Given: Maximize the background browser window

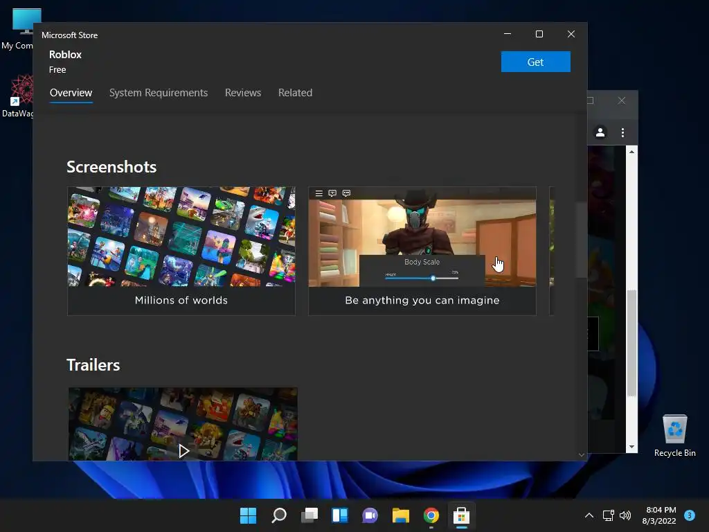Looking at the screenshot, I should [591, 100].
